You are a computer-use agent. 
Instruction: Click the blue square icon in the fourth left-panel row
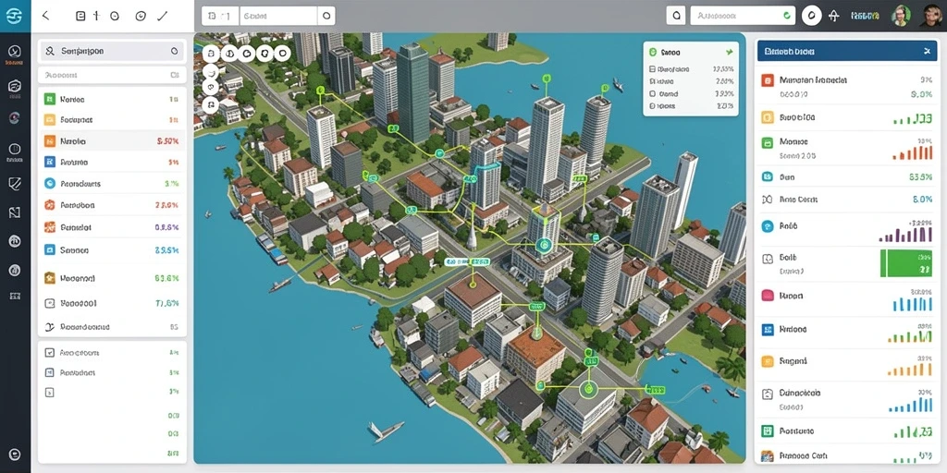tap(50, 162)
